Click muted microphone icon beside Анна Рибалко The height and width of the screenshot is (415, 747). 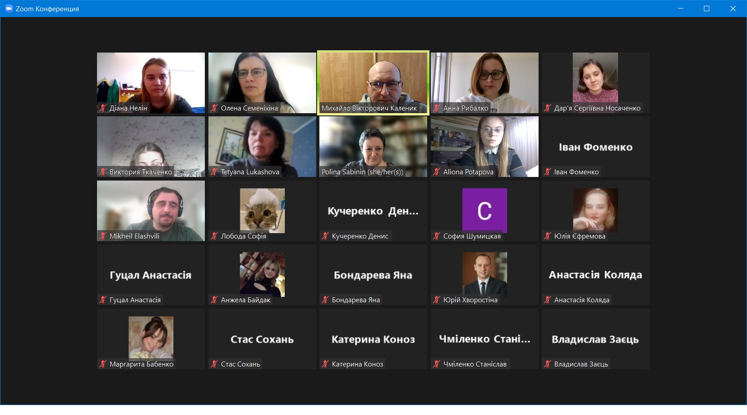(436, 108)
